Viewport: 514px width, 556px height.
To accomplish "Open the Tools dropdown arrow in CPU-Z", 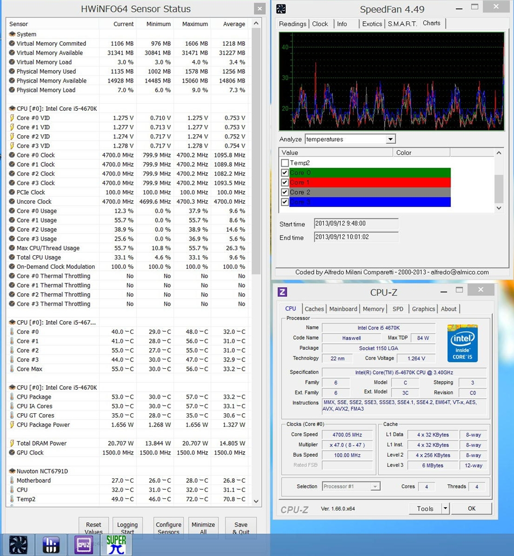I will 446,508.
